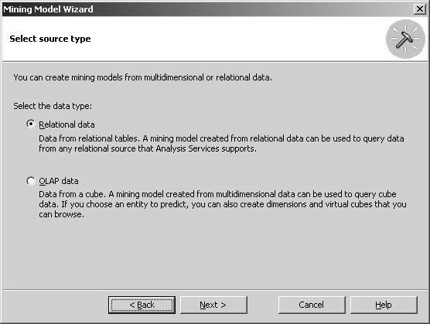Click the 'Select source type' heading
Viewport: 430px width, 324px height.
(x=50, y=39)
